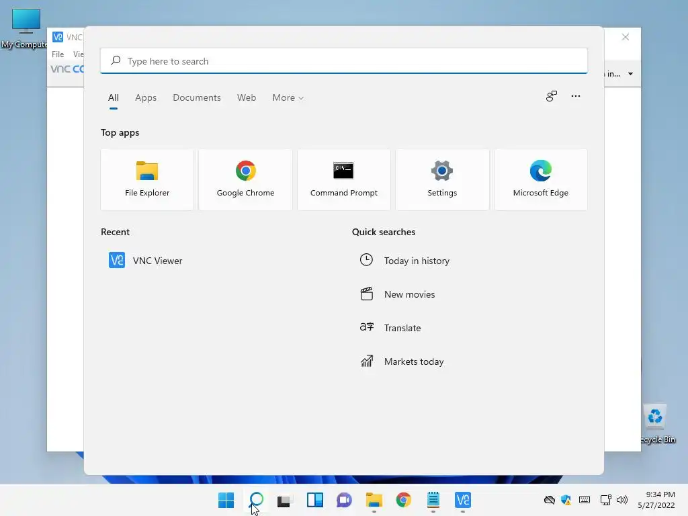
Task: Open network status tray icon
Action: pos(606,500)
